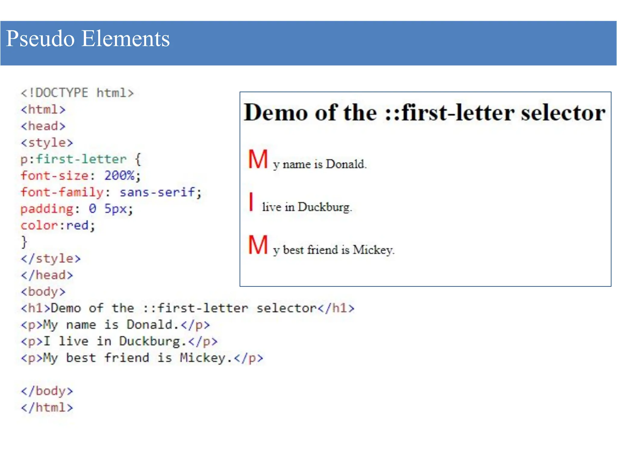The image size is (617, 462).
Task: Click the rendered text 'y name is Donald.'
Action: coord(320,165)
